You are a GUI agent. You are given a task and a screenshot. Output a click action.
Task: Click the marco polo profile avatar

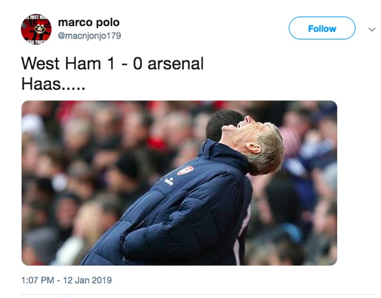[36, 29]
